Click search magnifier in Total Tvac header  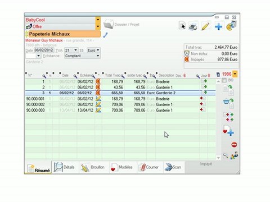point(123,76)
